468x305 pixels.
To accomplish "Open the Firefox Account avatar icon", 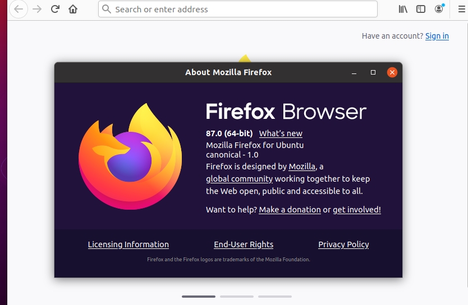I will click(439, 9).
